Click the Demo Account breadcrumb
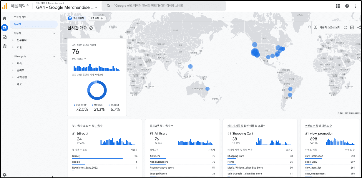 tap(56, 3)
